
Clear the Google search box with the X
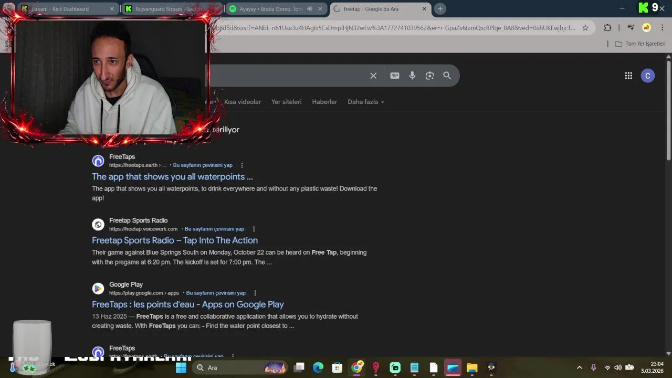(373, 76)
